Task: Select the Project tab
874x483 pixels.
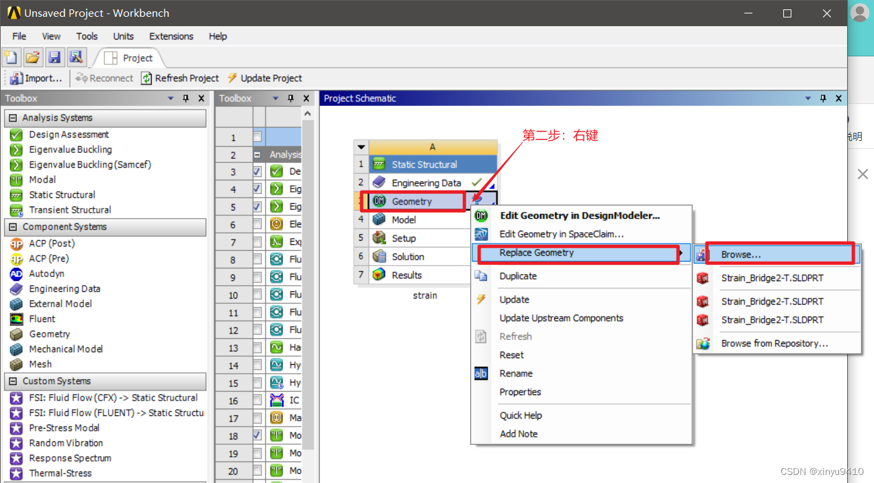Action: [130, 58]
